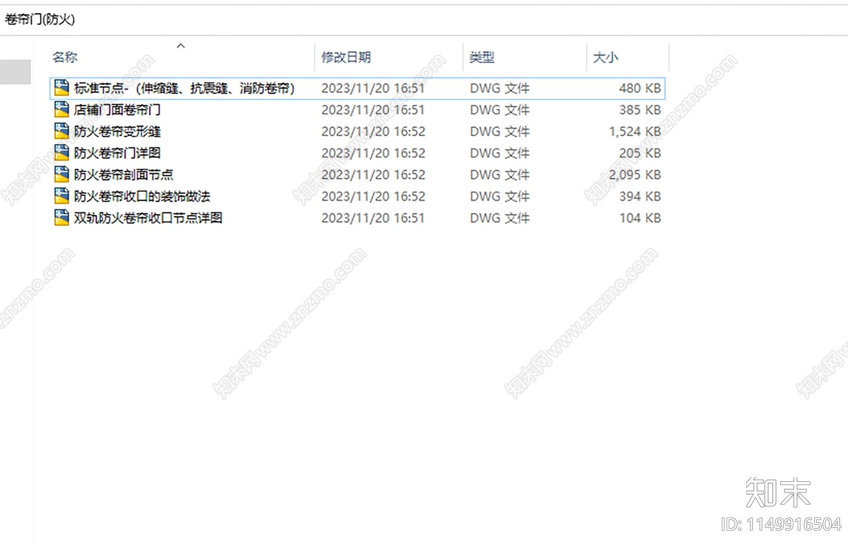The image size is (848, 545).
Task: Toggle the sort direction arrow above 名称
Action: [x=181, y=46]
